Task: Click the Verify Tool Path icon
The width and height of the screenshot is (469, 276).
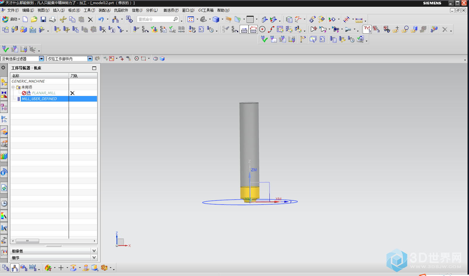Action: [x=154, y=29]
